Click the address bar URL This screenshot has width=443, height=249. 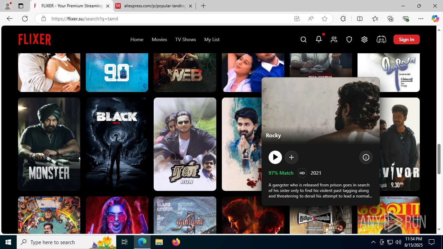click(x=85, y=19)
